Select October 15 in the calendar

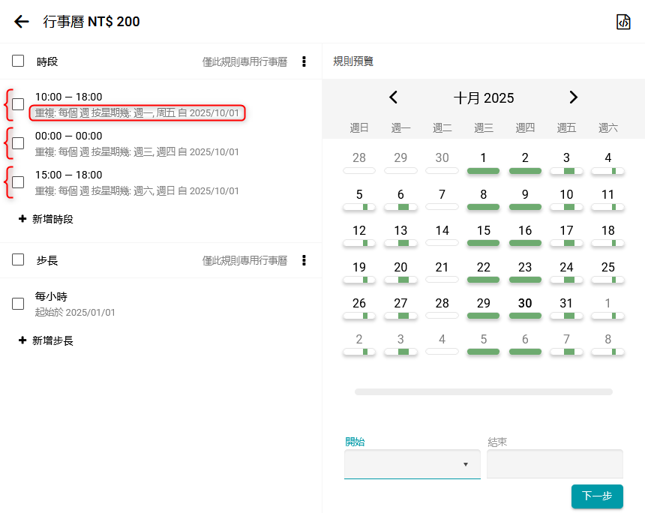coord(484,231)
